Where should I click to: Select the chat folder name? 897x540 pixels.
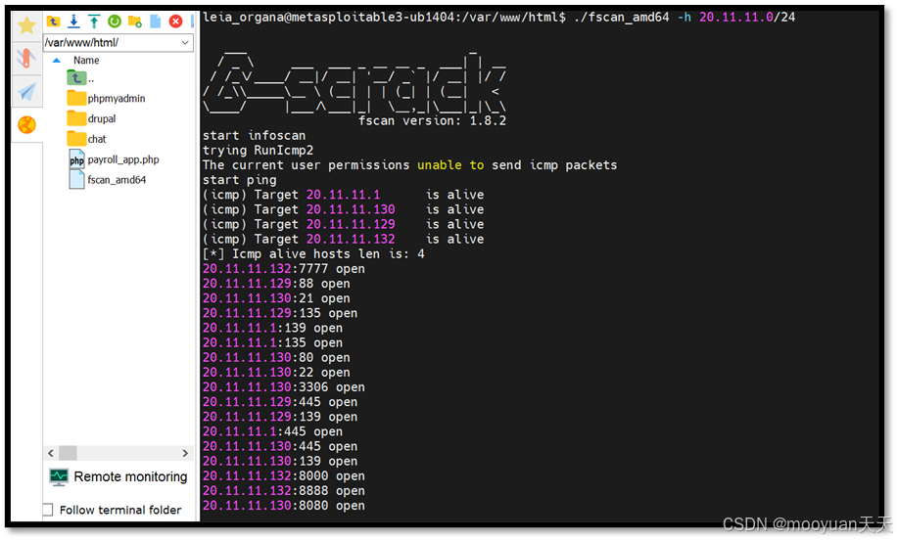[x=97, y=139]
